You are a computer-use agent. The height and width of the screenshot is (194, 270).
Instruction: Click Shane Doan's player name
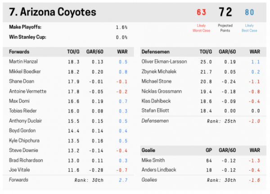click(x=22, y=81)
